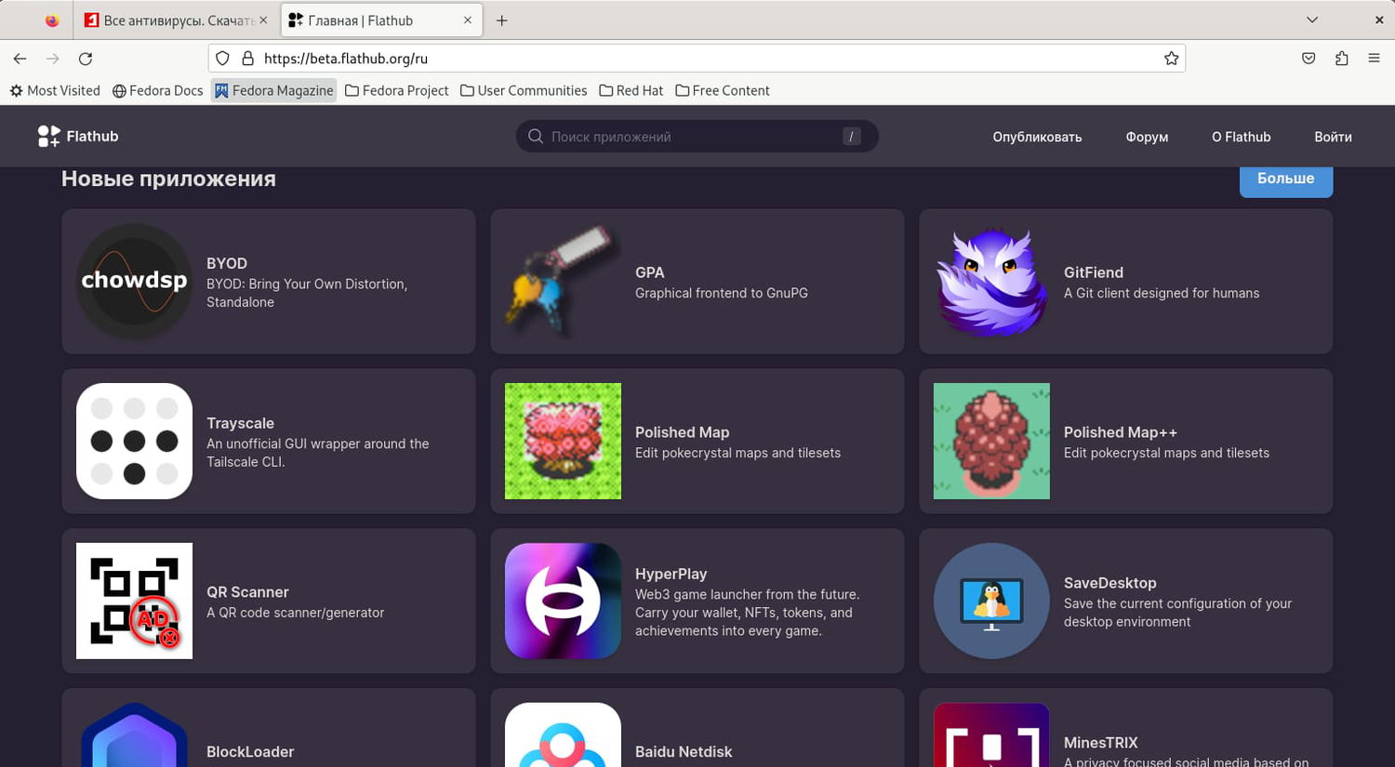1395x767 pixels.
Task: Click the Trayscale app title
Action: pyautogui.click(x=240, y=423)
